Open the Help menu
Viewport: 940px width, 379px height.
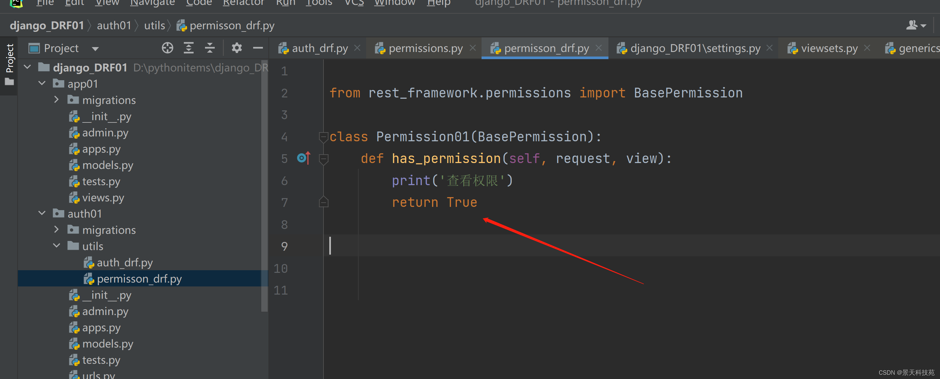439,3
